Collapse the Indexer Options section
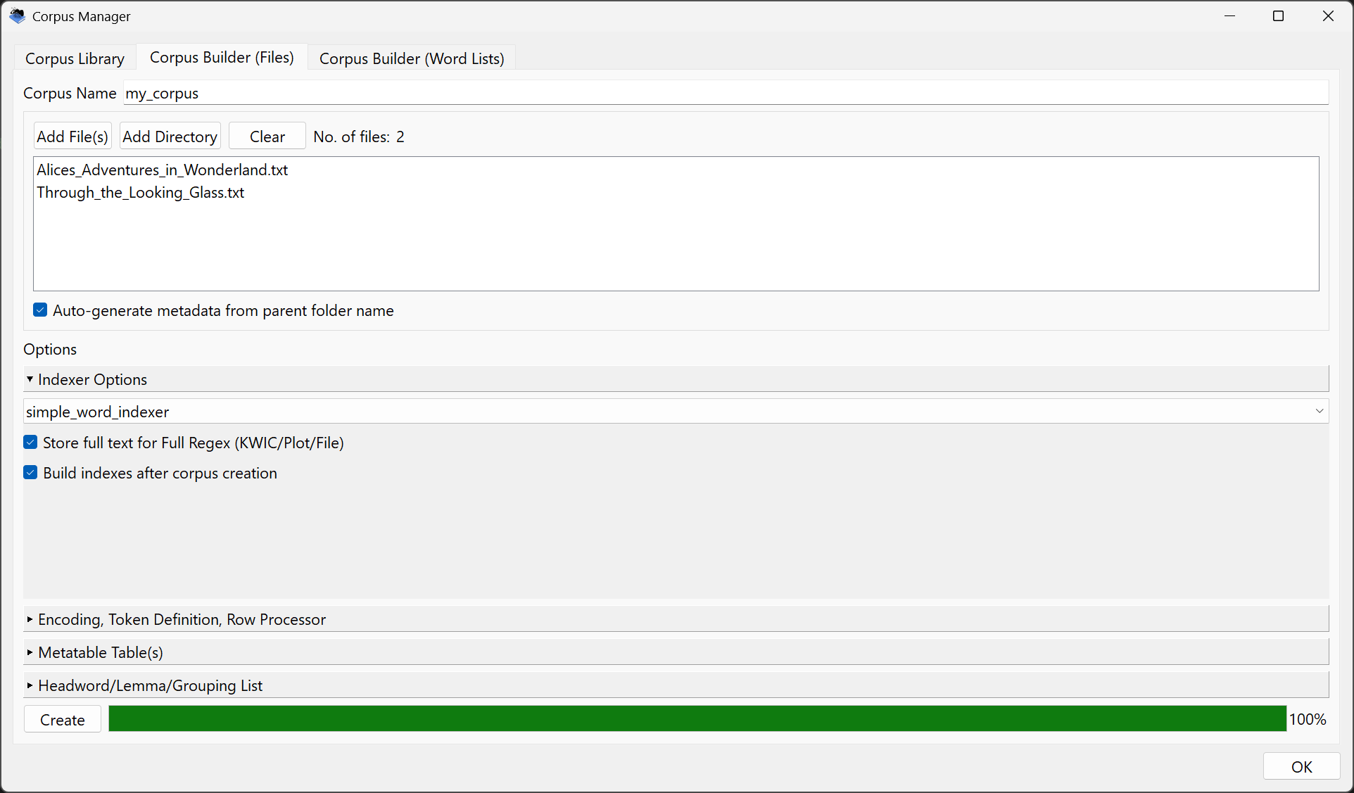Screen dimensions: 1354x793 30,379
